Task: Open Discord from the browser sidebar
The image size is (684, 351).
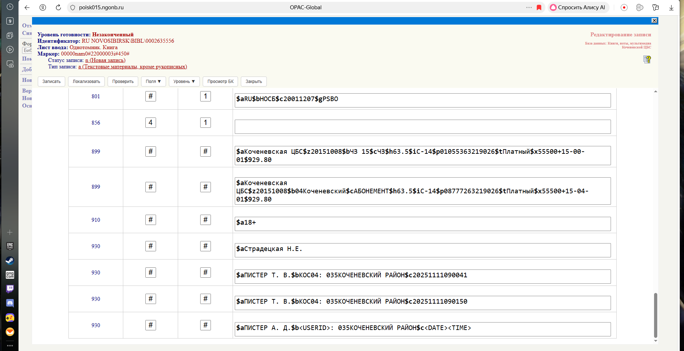Action: pos(10,303)
